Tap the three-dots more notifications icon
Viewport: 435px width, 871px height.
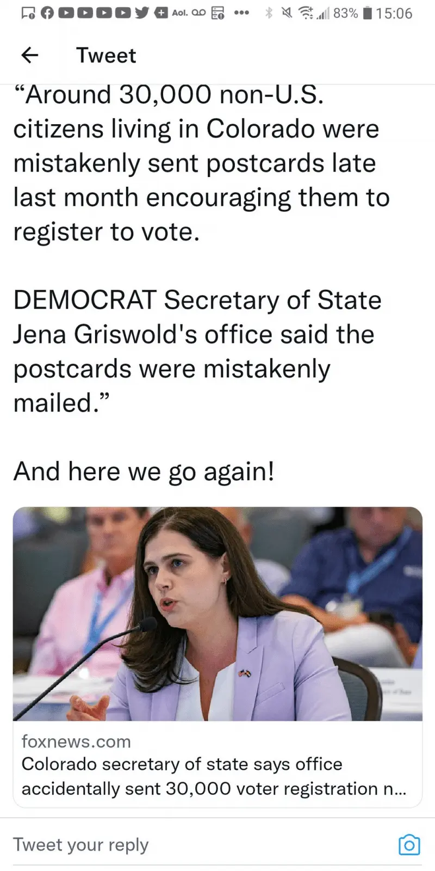(241, 13)
